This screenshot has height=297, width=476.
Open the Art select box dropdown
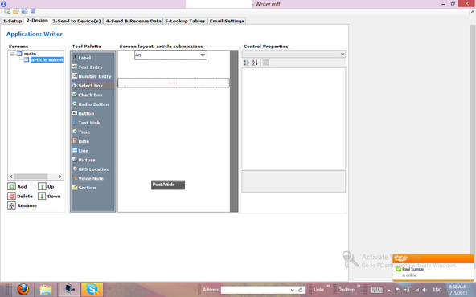click(x=203, y=55)
